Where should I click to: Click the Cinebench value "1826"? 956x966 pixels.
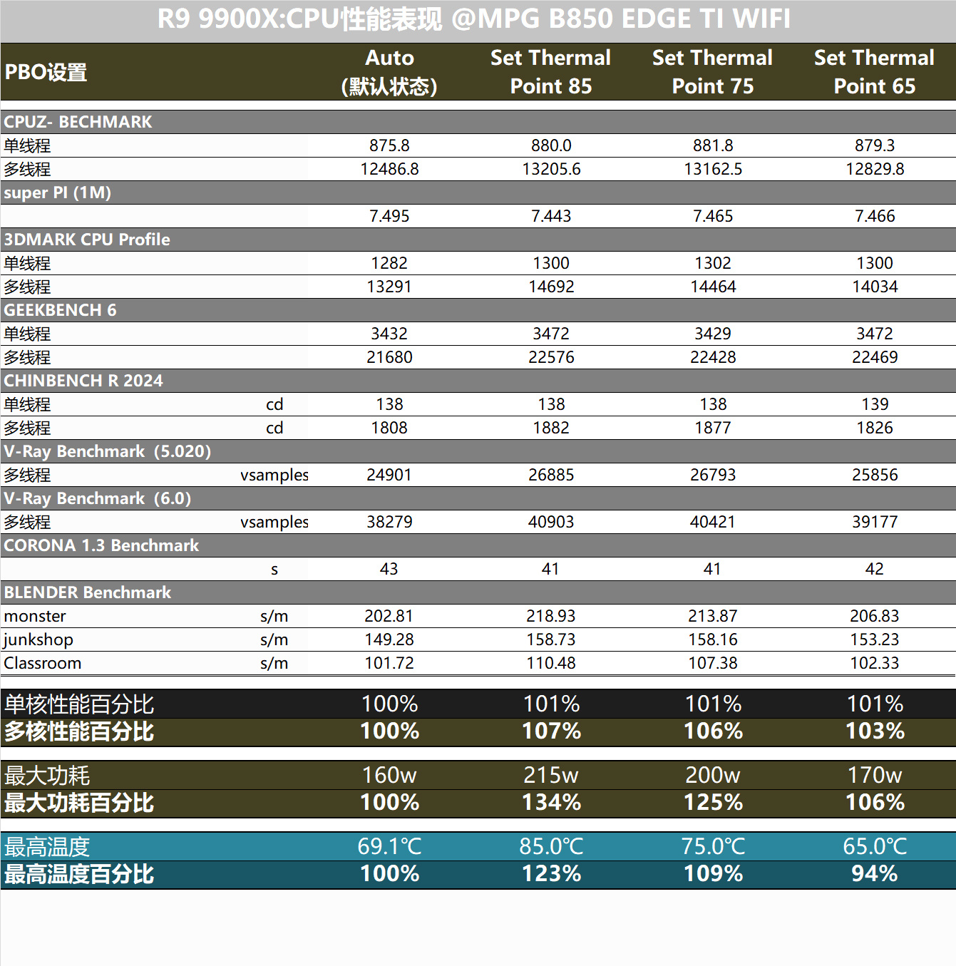pos(875,428)
